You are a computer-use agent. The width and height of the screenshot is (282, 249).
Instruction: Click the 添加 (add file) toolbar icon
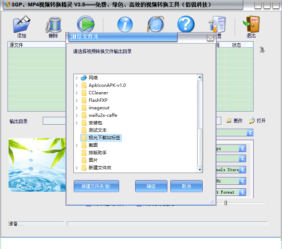[21, 25]
